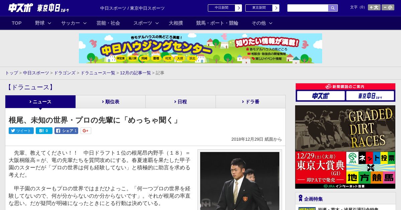Open the 東京新聞 link button
Image resolution: width=401 pixels, height=210 pixels.
[x=259, y=8]
